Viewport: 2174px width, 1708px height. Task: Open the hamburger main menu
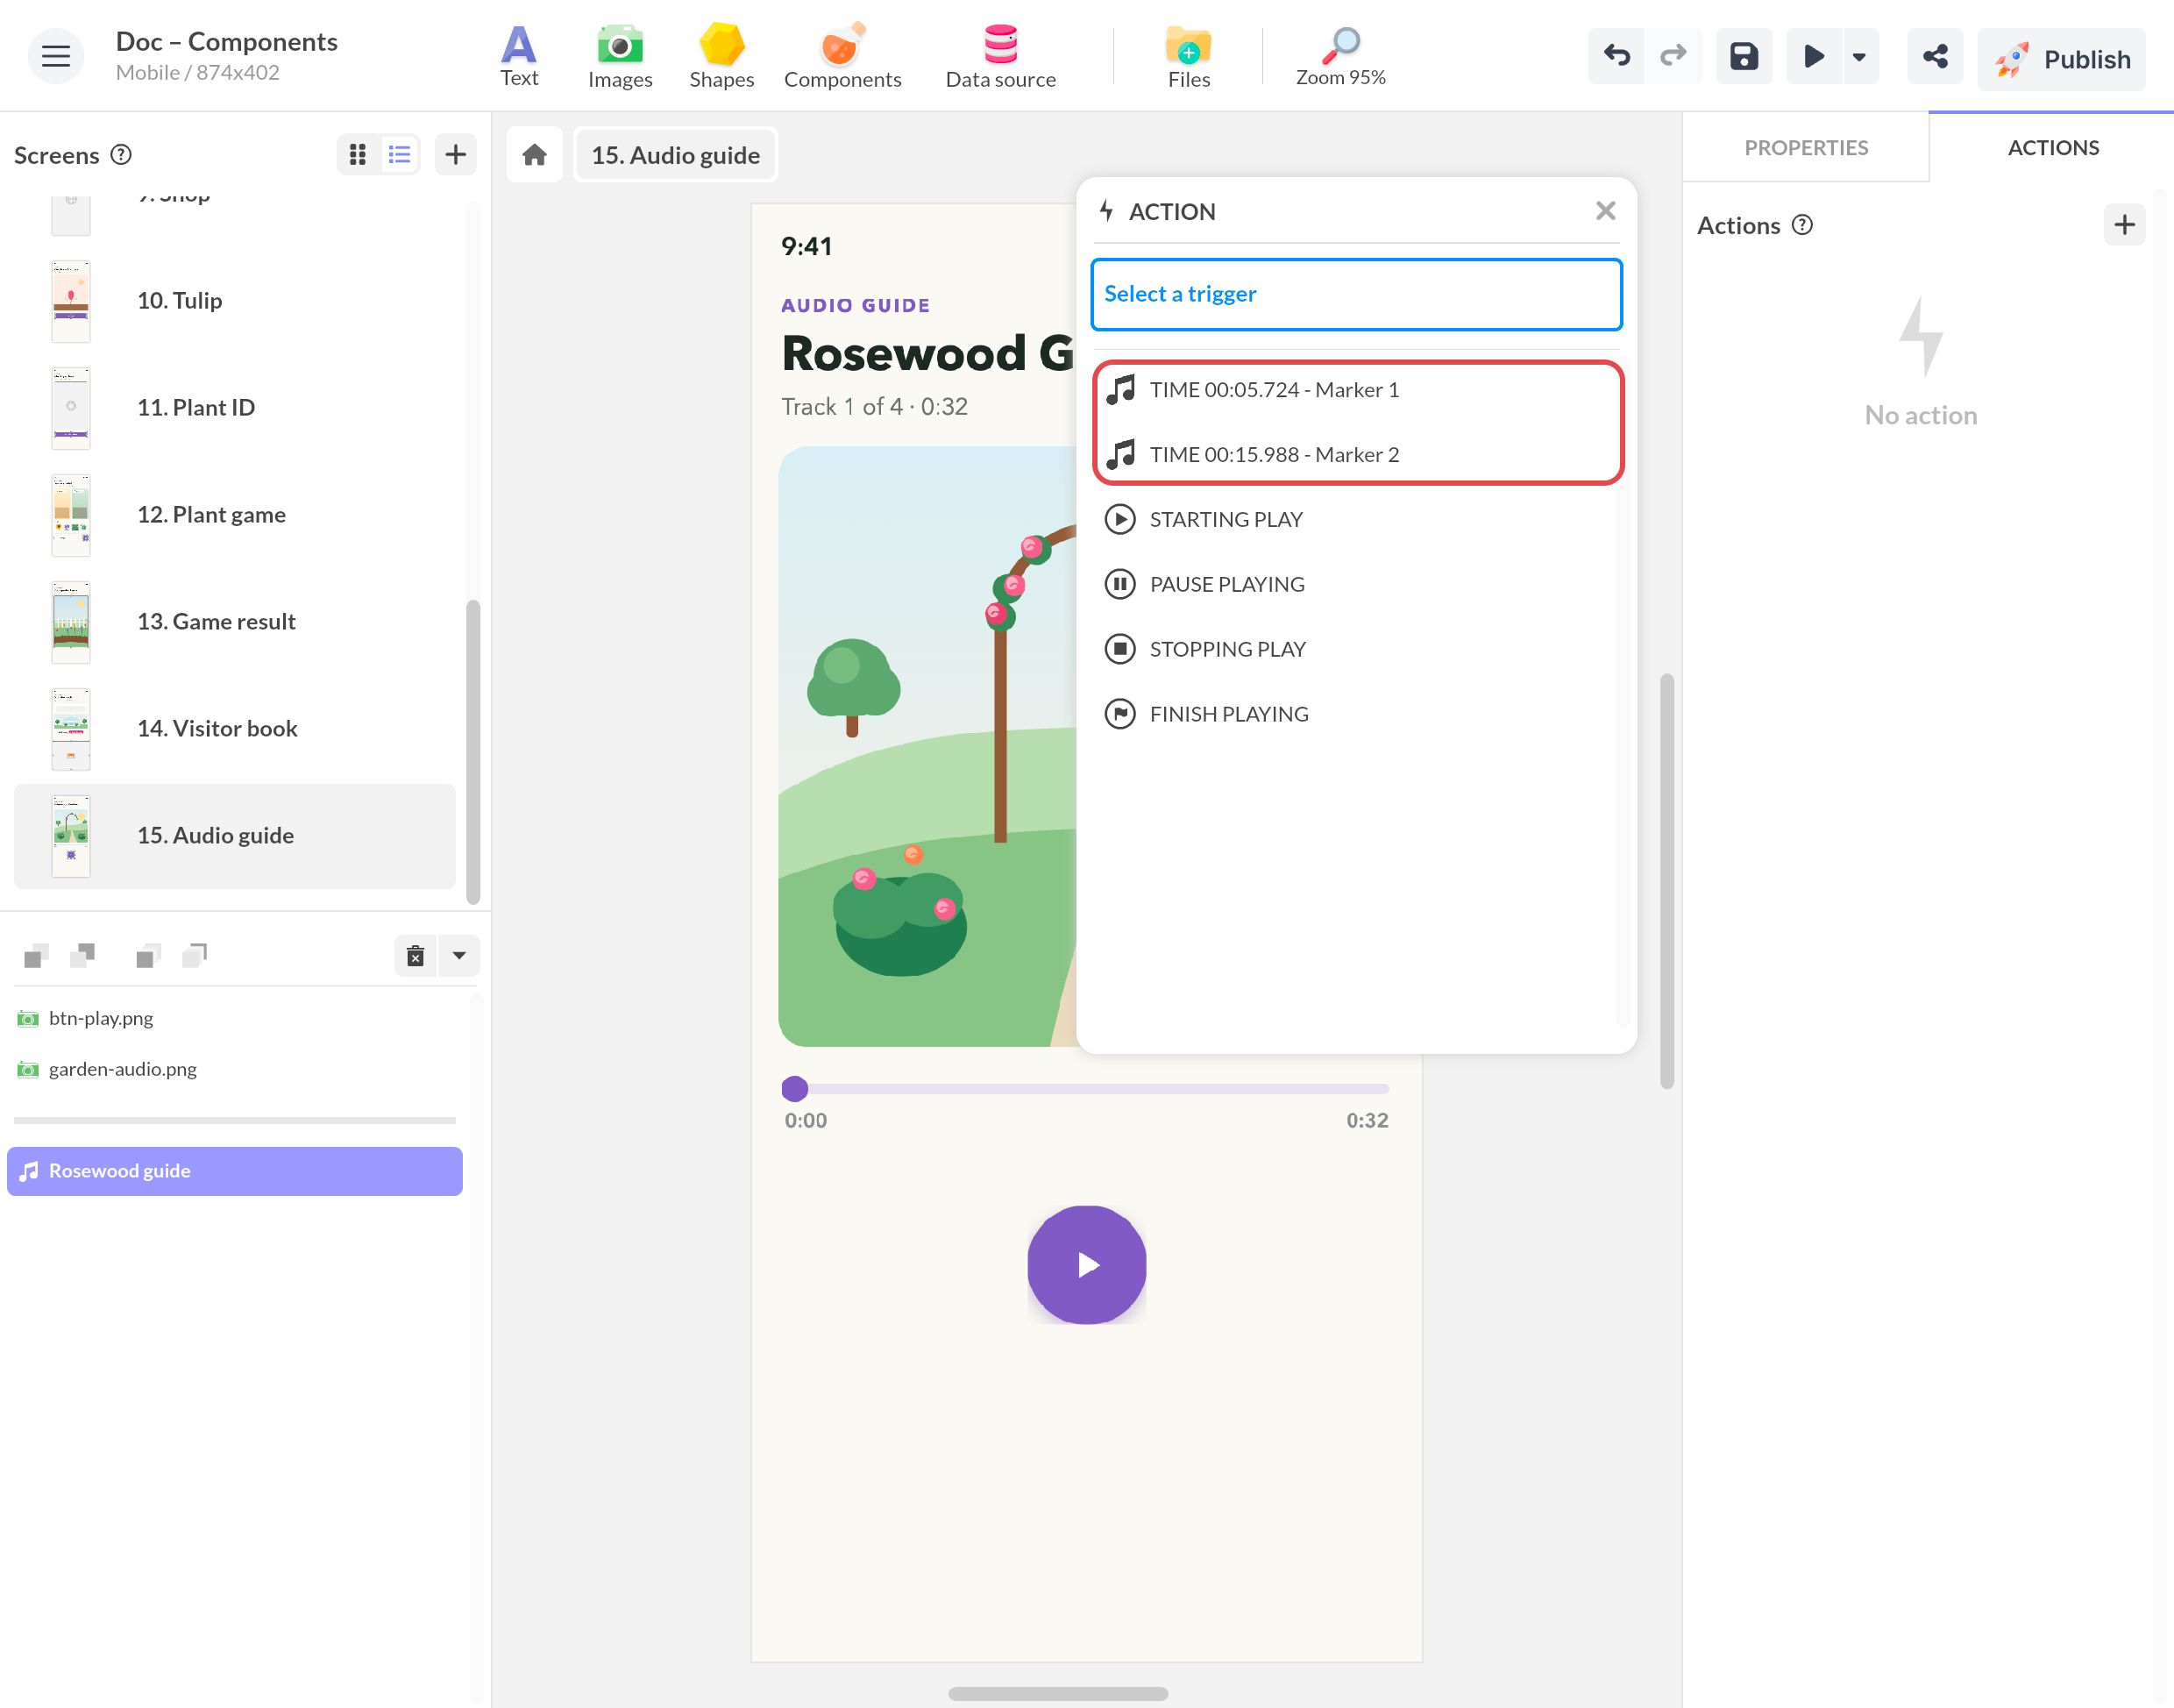56,56
